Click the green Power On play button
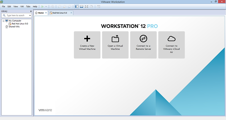The height and width of the screenshot is (120, 226). (42, 7)
